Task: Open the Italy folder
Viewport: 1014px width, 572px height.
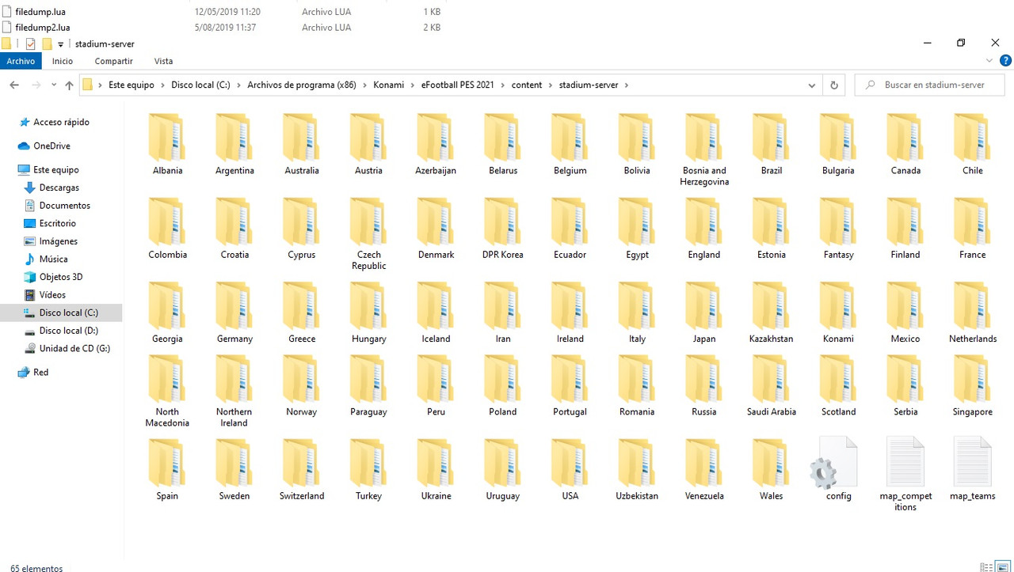Action: (x=637, y=313)
